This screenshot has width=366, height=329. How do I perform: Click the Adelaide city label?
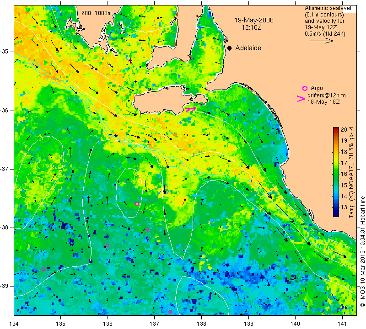click(x=248, y=48)
